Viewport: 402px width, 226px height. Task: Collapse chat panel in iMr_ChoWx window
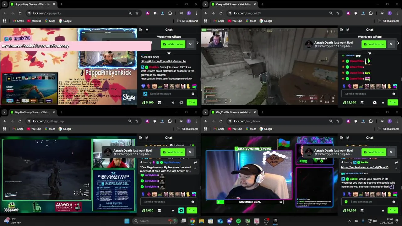pos(341,137)
